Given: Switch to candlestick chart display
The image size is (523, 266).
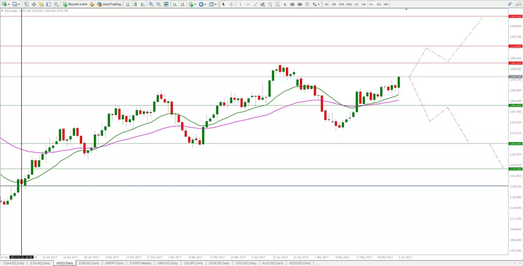Looking at the screenshot, I should click(x=135, y=4).
